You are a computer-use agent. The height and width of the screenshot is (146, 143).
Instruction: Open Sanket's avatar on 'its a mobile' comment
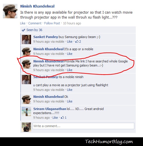pyautogui.click(x=26, y=80)
